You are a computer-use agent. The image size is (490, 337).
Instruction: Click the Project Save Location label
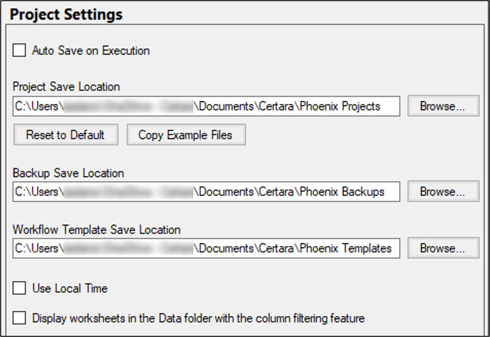click(x=66, y=87)
